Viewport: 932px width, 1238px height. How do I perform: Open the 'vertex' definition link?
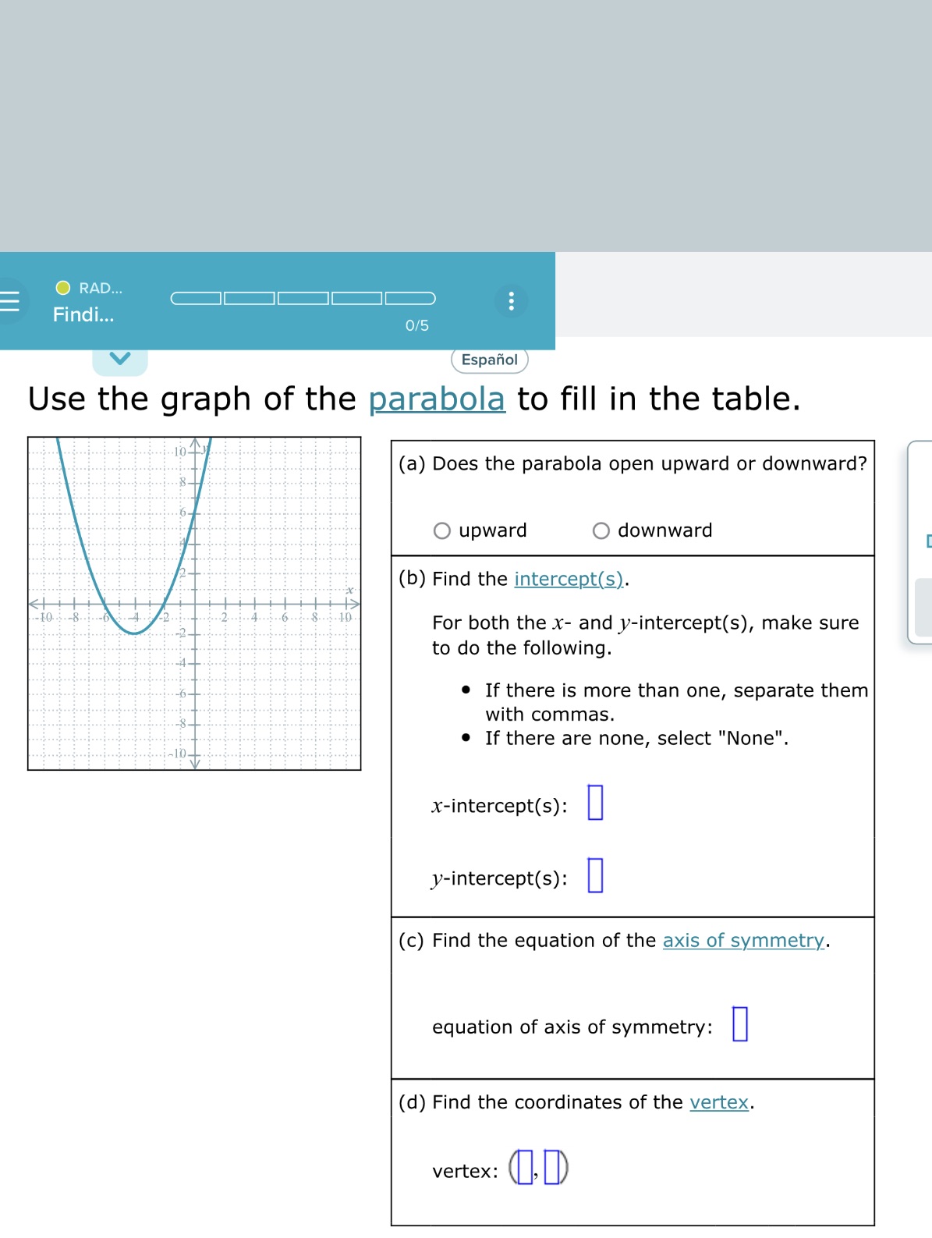pyautogui.click(x=718, y=1102)
